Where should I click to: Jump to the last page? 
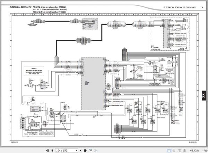pos(85,151)
